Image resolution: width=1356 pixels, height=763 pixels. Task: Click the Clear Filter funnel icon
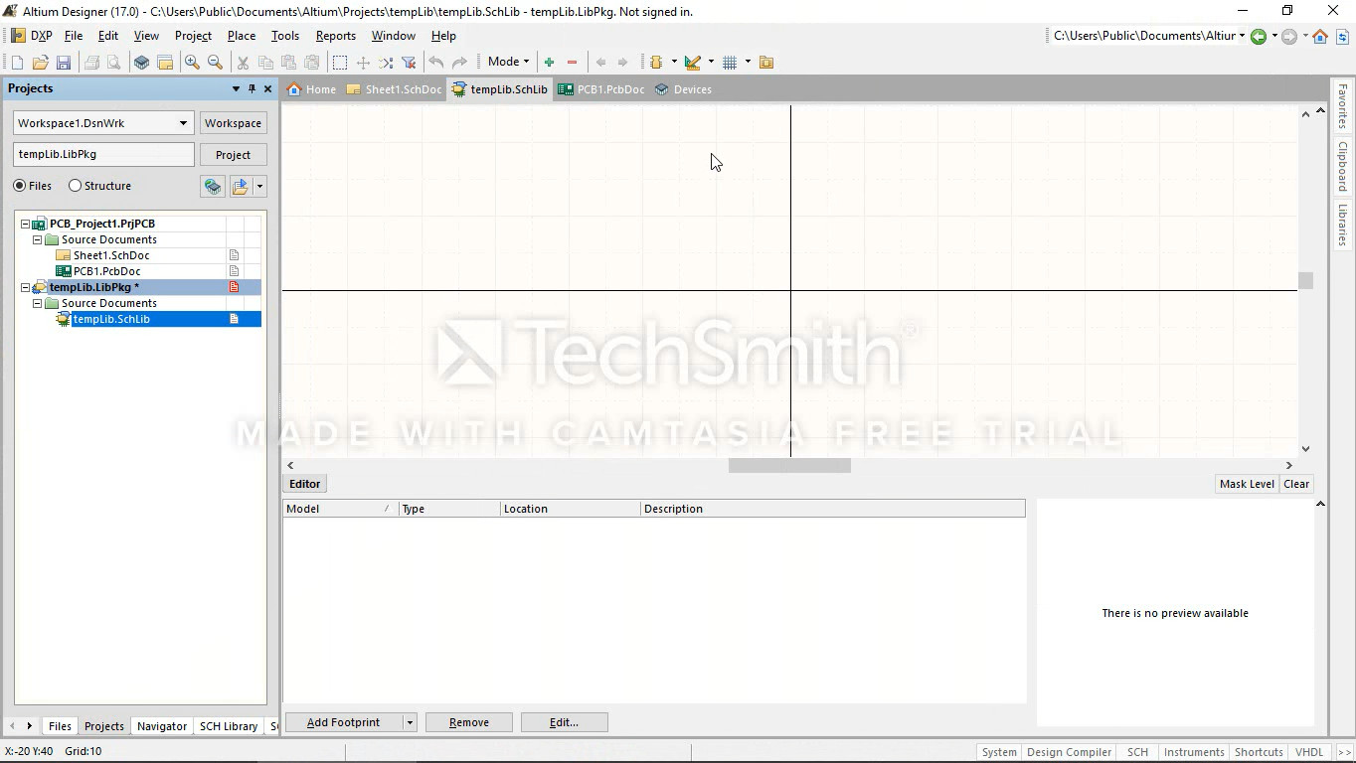[409, 63]
